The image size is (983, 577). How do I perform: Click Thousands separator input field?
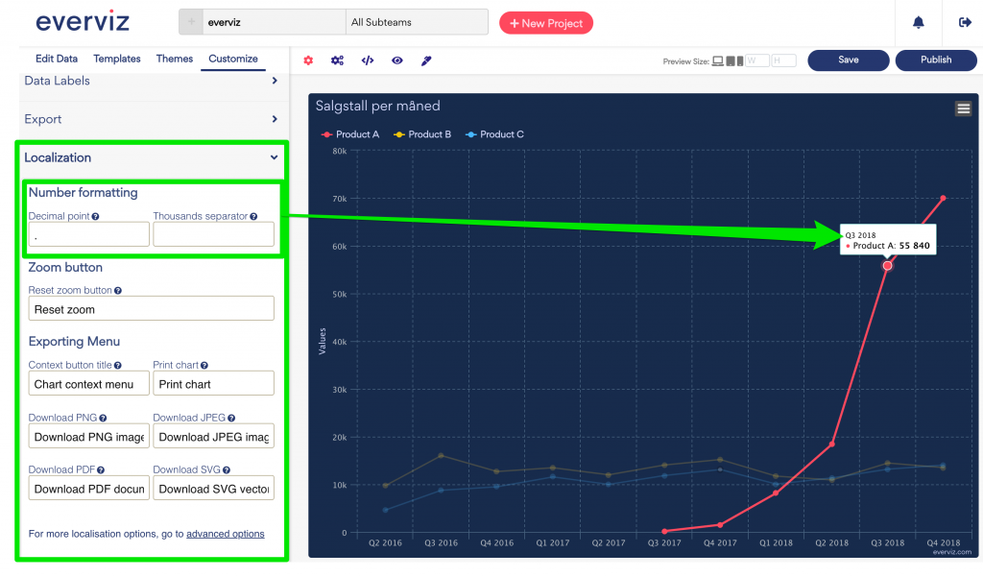213,234
